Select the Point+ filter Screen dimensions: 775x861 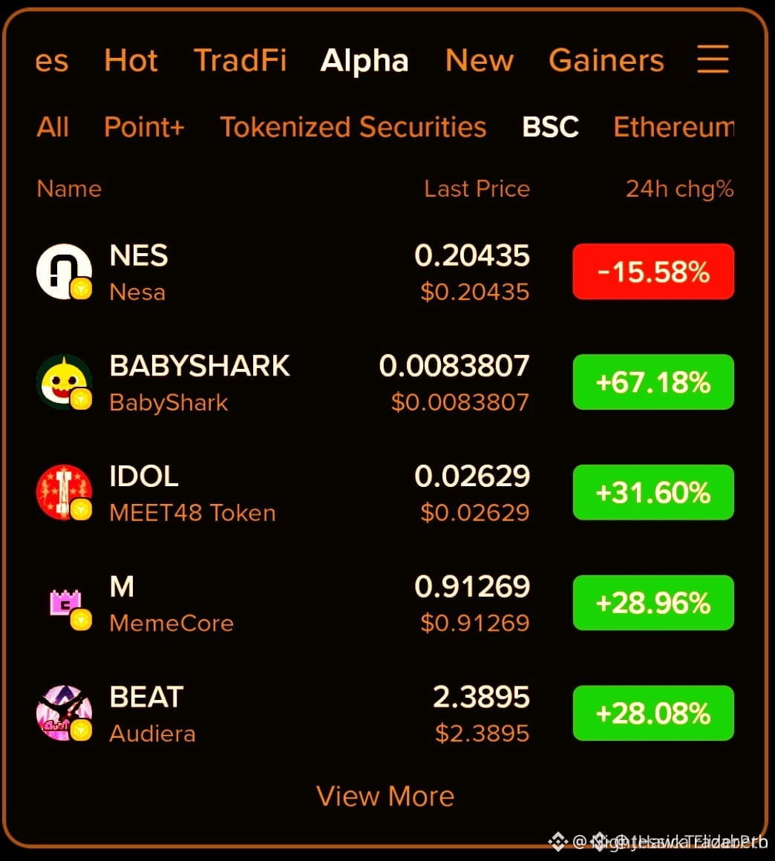tap(145, 127)
